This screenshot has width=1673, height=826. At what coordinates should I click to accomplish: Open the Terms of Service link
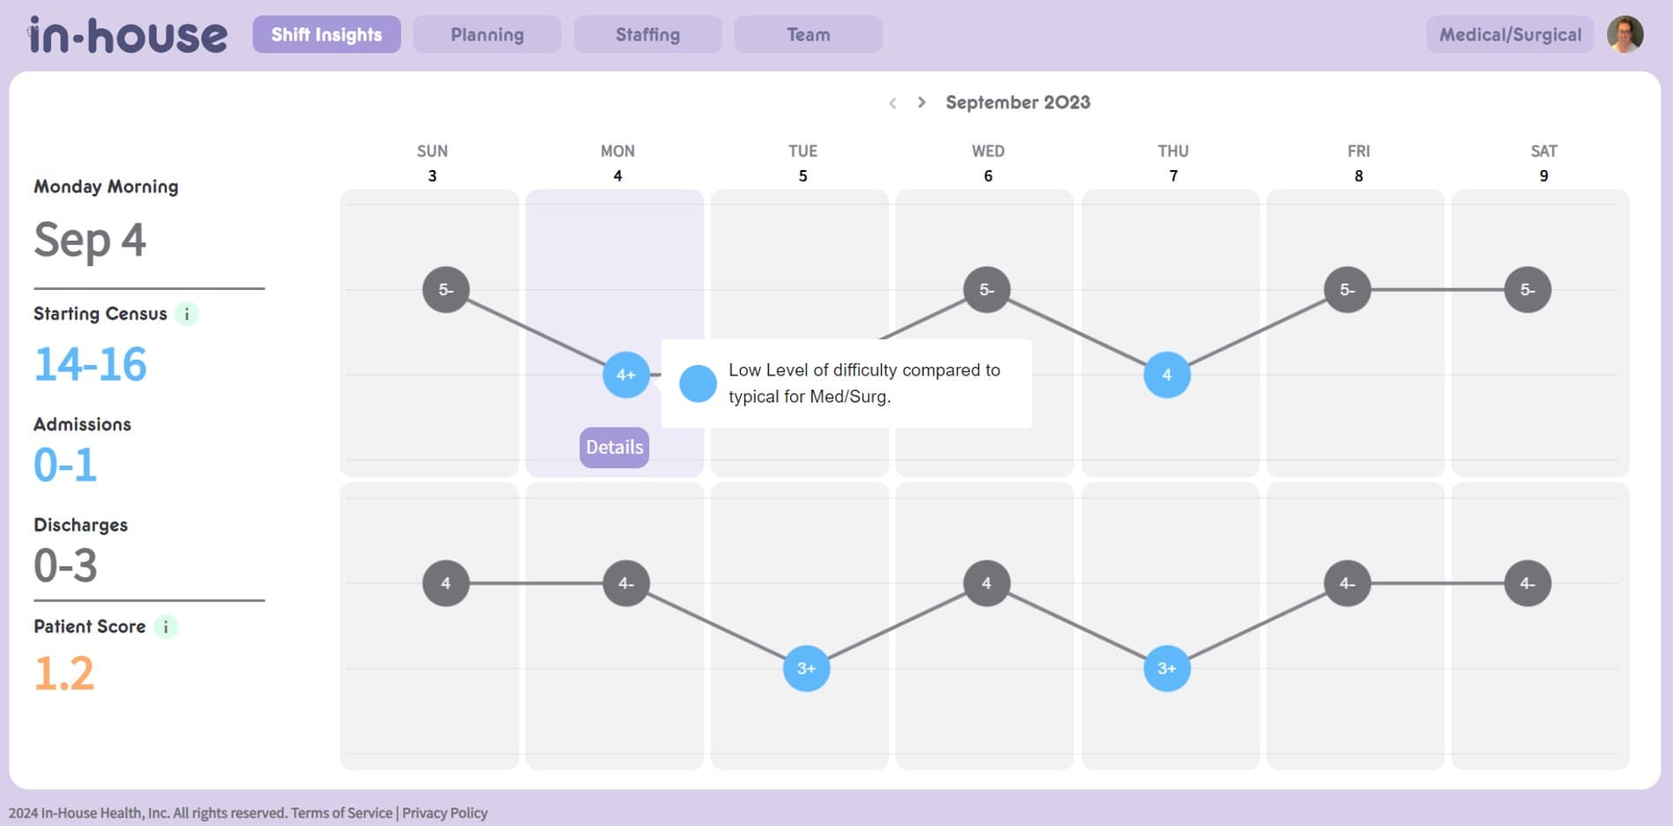(x=341, y=812)
